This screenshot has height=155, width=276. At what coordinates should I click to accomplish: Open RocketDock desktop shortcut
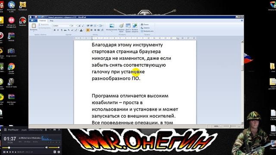click(x=23, y=6)
